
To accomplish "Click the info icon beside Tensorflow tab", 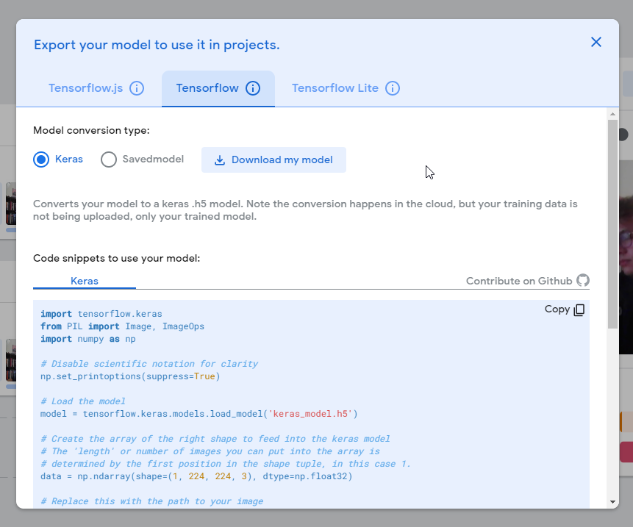I will [253, 88].
